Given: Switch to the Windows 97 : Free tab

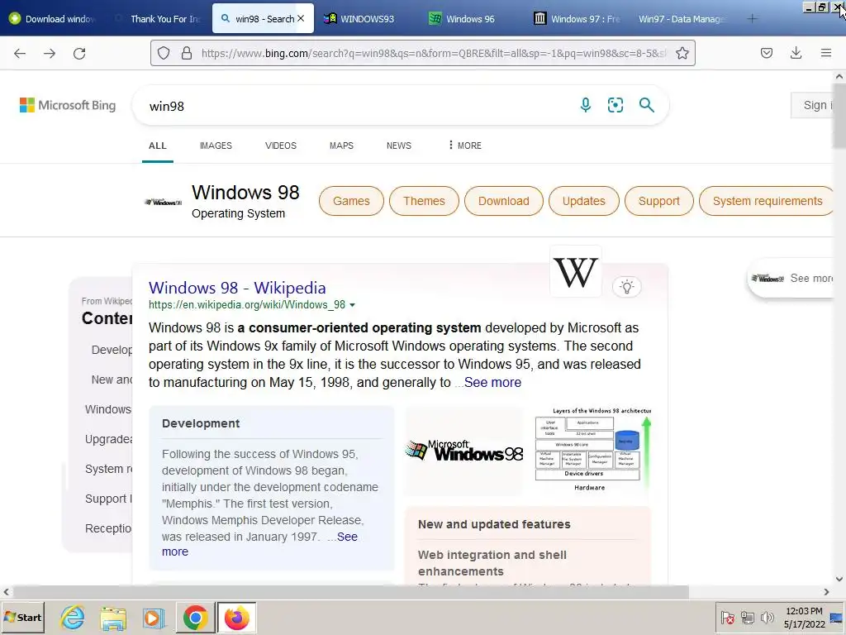Looking at the screenshot, I should click(577, 19).
